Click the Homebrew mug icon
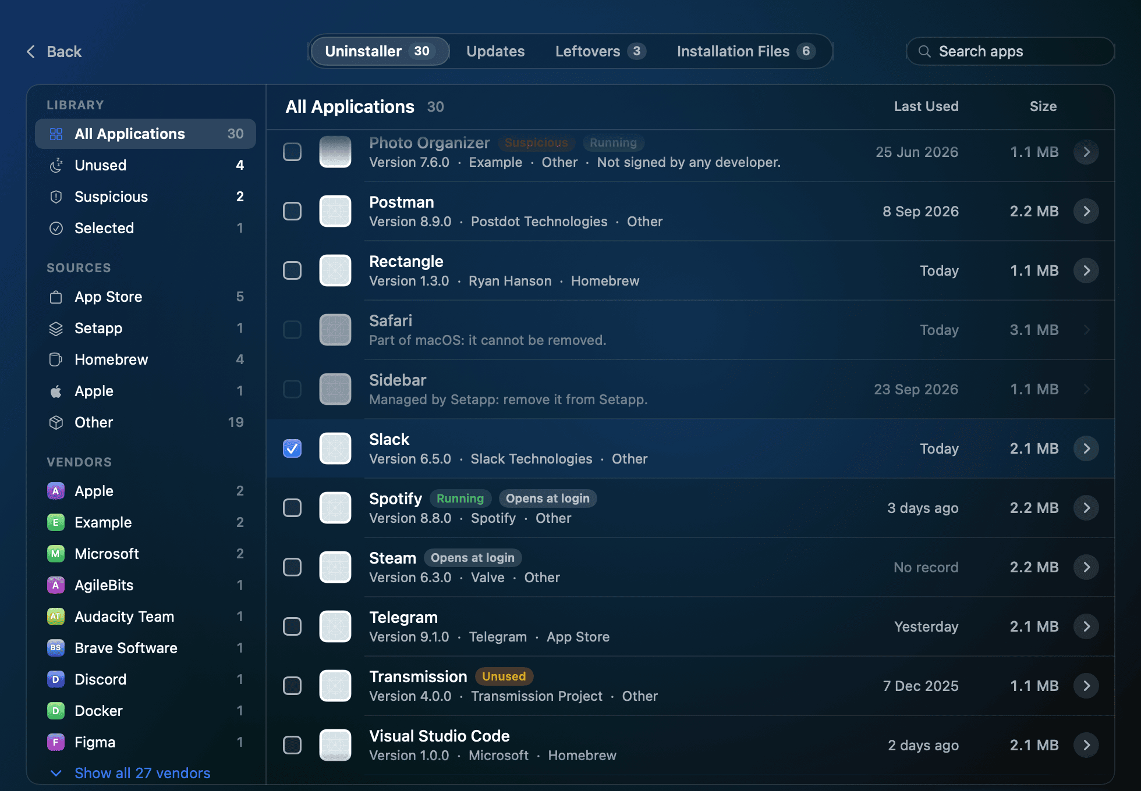The height and width of the screenshot is (791, 1141). click(x=56, y=360)
